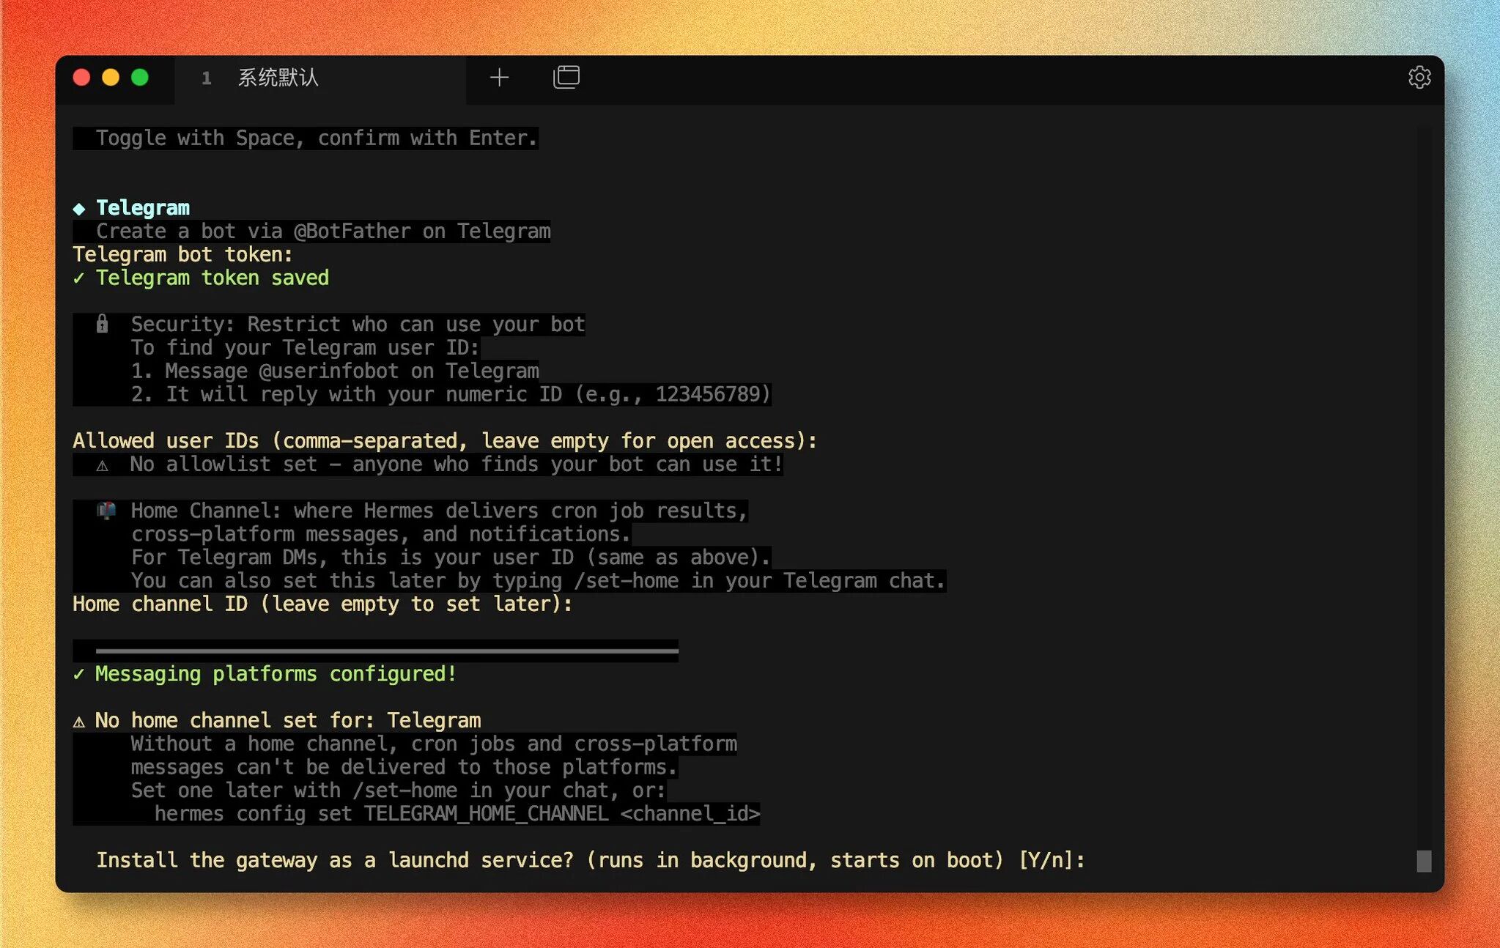This screenshot has height=948, width=1500.
Task: Click the warning icon next to No home channel
Action: 79,722
